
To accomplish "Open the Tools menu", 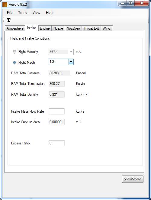I will click(22, 13).
